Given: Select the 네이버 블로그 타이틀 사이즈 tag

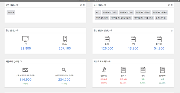Looking at the screenshot, I should (143, 18).
